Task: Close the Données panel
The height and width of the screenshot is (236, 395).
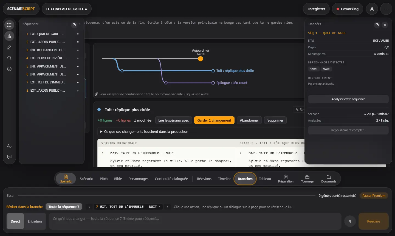Action: 385,25
